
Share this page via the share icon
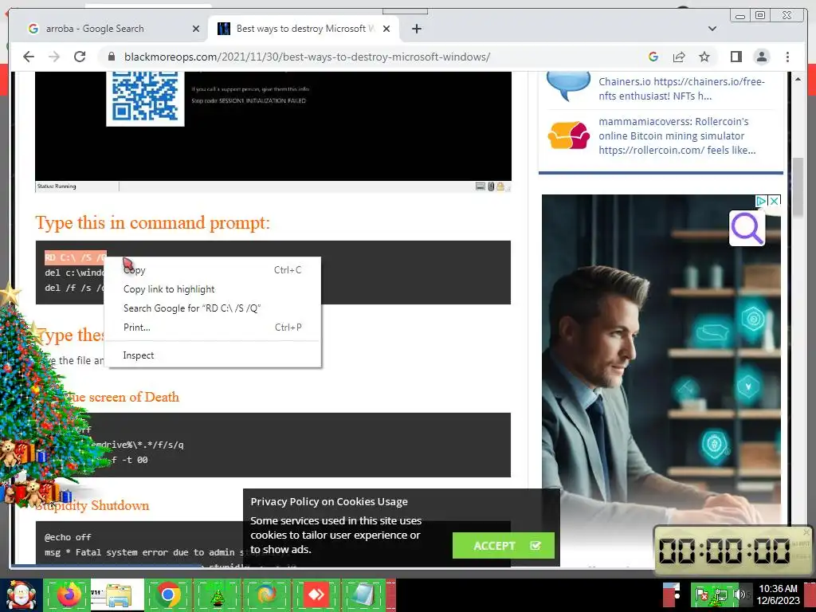click(x=679, y=57)
